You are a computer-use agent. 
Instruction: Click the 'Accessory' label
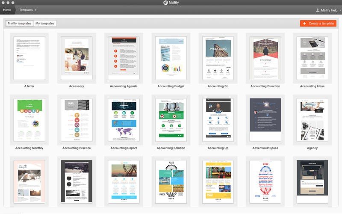[x=77, y=86]
